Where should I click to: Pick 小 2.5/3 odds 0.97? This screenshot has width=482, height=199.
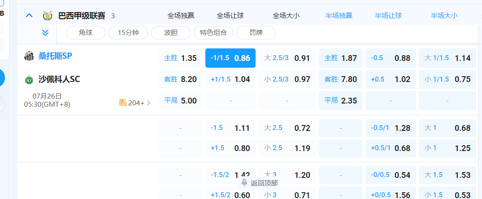287,79
